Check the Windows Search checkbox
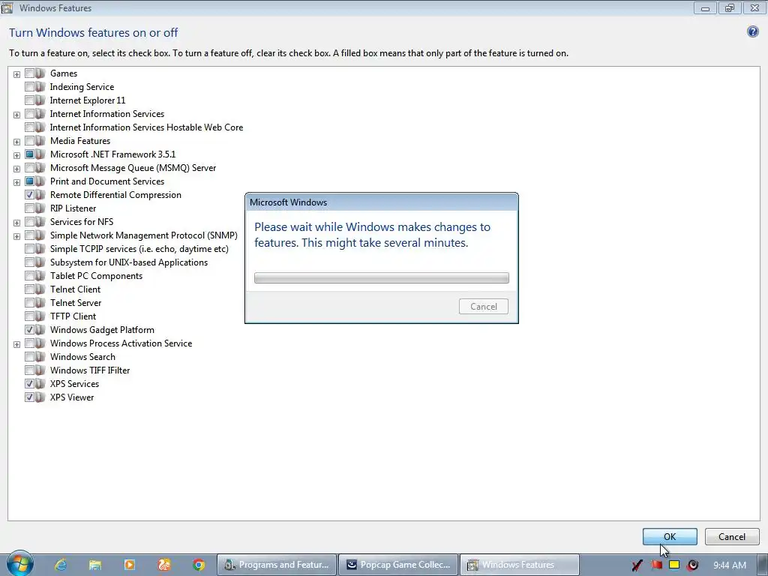The height and width of the screenshot is (576, 768). click(x=29, y=357)
